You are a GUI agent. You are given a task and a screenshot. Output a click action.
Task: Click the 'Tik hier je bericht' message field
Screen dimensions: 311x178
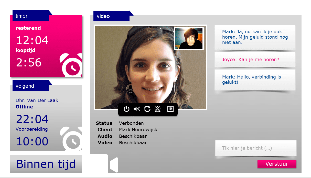256,148
